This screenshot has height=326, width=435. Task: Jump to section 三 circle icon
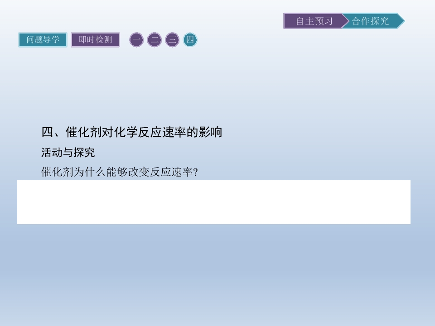tap(172, 40)
